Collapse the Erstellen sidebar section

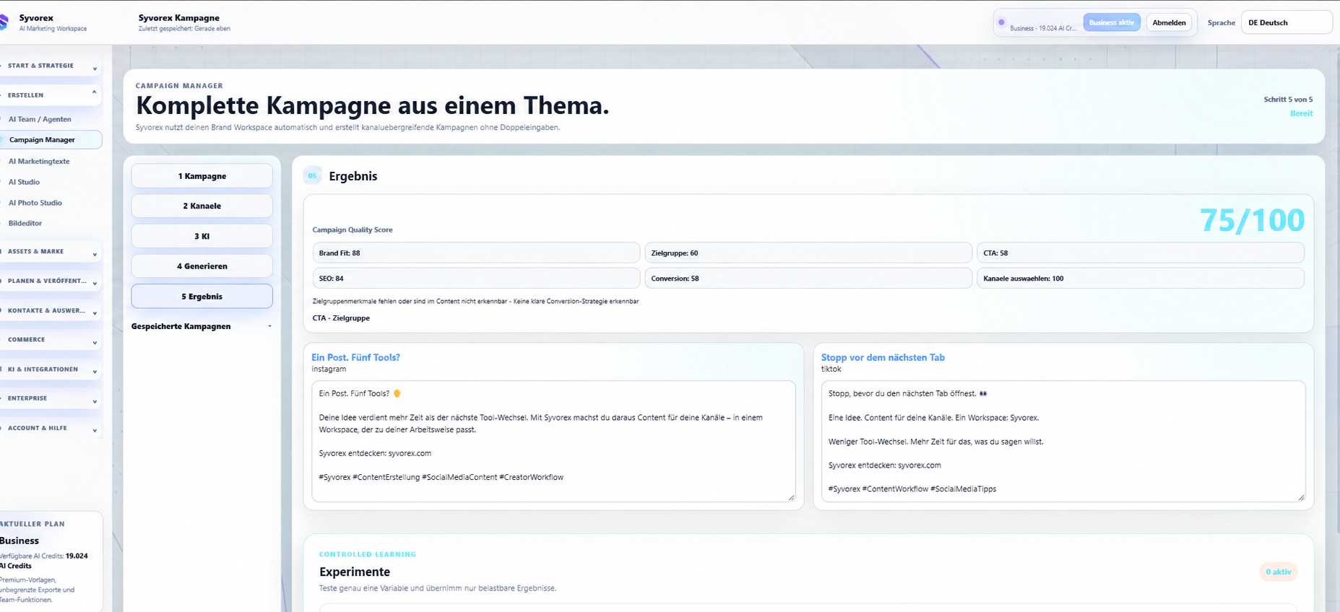pos(51,95)
